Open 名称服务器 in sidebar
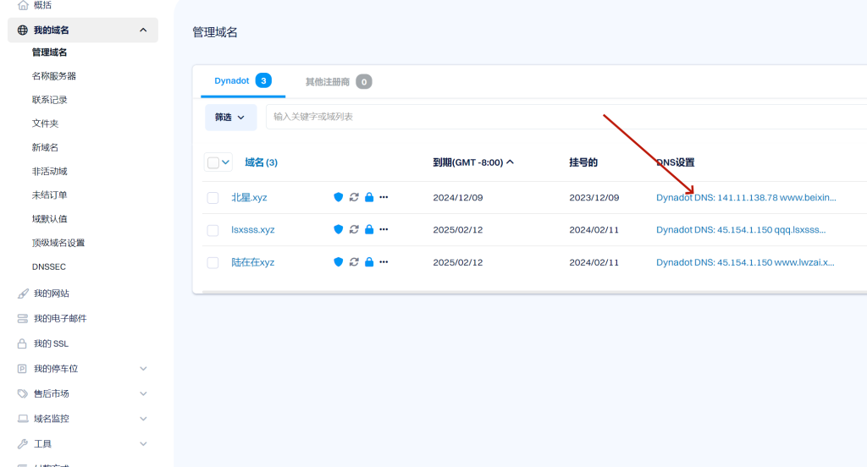867x467 pixels. click(x=53, y=76)
